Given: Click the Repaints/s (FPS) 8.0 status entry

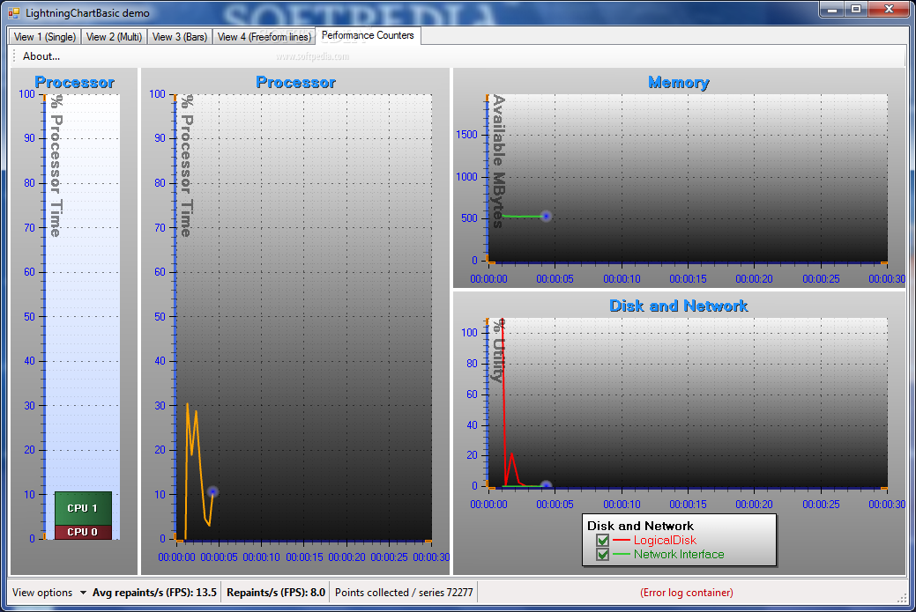Looking at the screenshot, I should click(276, 592).
